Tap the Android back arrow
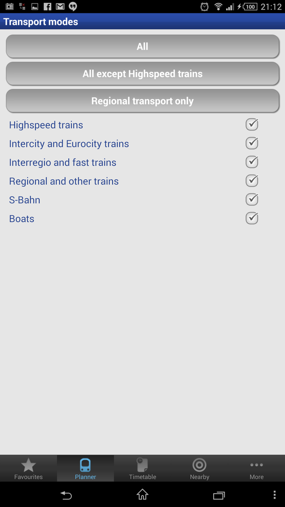The image size is (285, 507). tap(66, 495)
